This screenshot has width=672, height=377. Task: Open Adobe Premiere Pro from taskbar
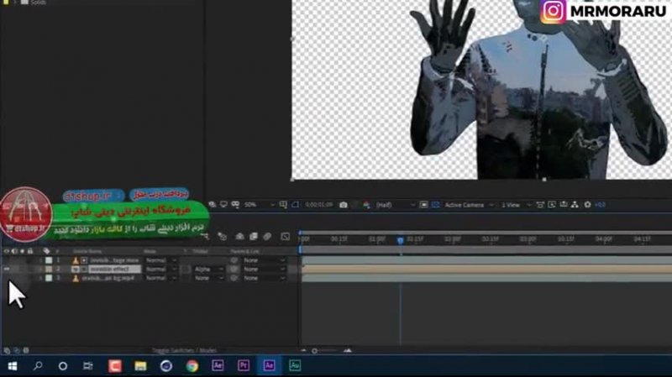tap(244, 366)
